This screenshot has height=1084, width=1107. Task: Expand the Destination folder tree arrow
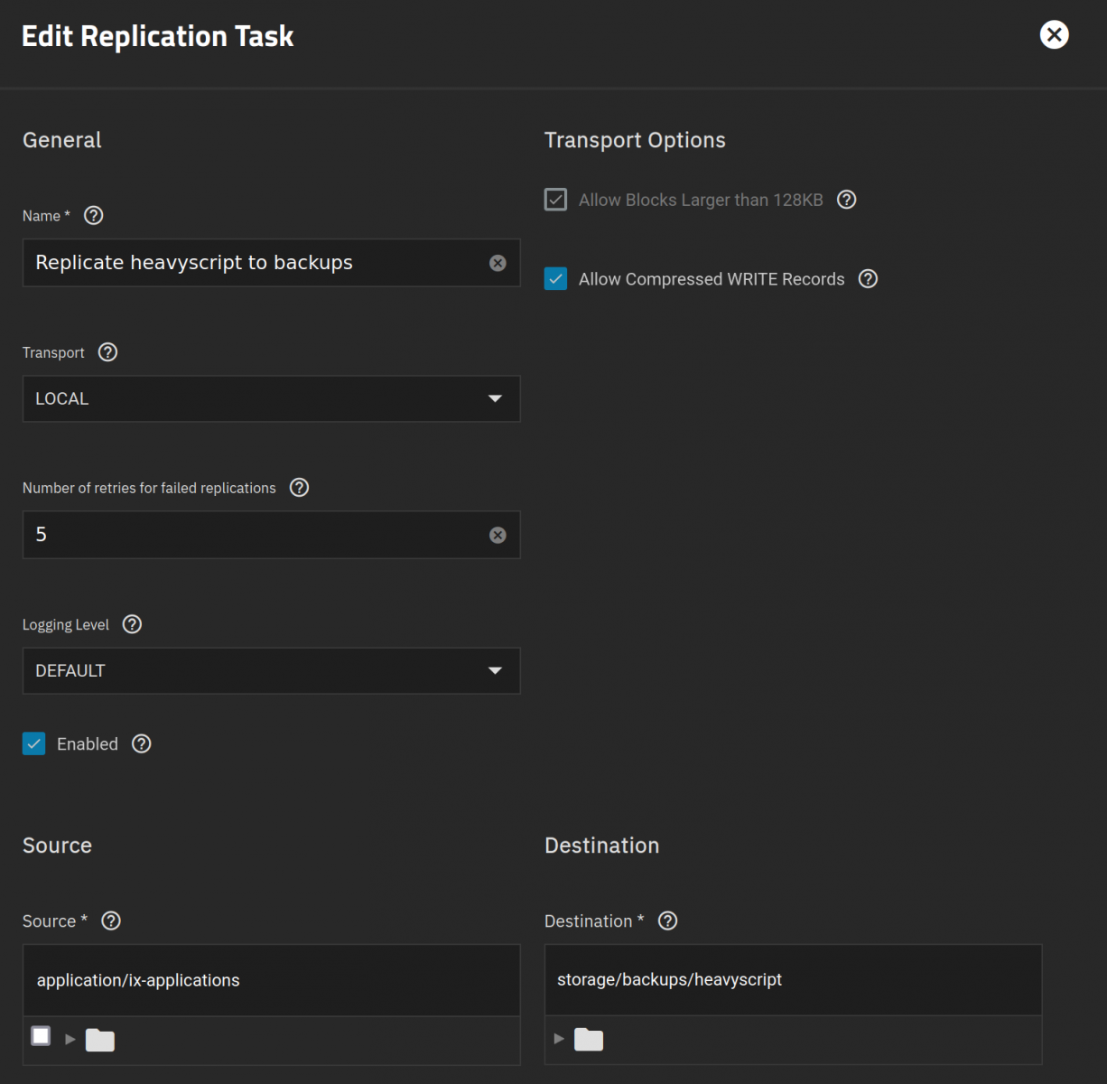pyautogui.click(x=559, y=1039)
